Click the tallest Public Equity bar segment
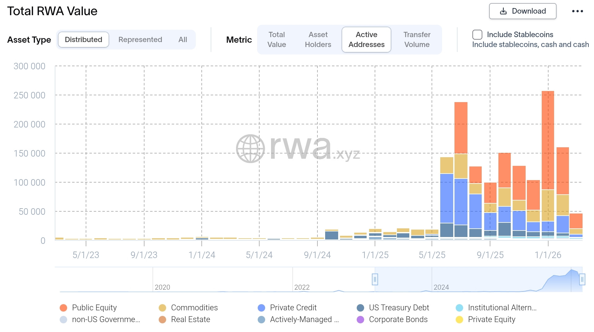This screenshot has width=594, height=332. click(548, 140)
